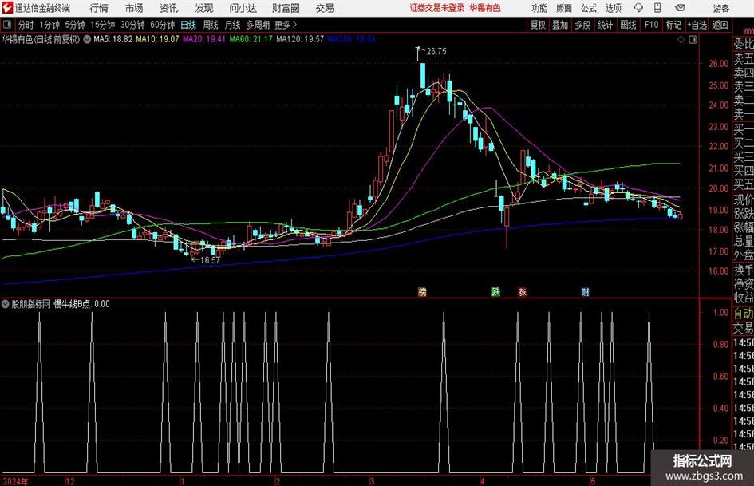
Task: Click the 复权 toolbar button
Action: (x=538, y=25)
